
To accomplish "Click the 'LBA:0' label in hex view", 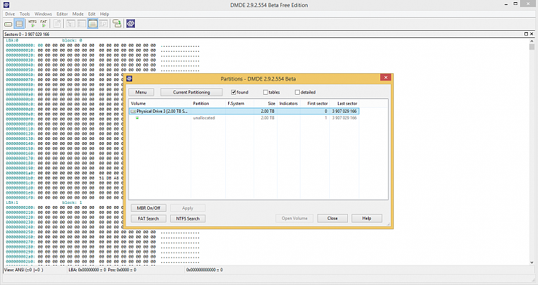I will (12, 40).
